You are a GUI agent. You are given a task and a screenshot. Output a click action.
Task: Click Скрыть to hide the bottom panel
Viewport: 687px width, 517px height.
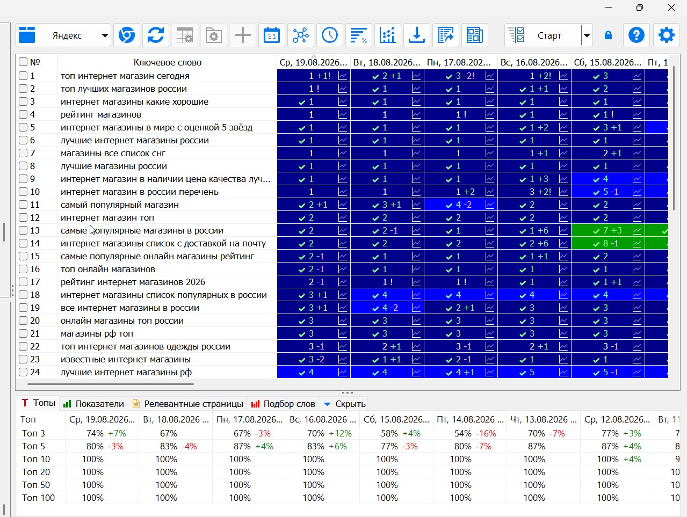(344, 404)
